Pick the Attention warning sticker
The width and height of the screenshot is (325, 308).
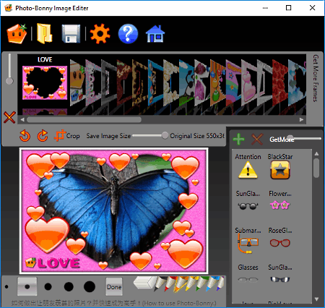point(248,166)
